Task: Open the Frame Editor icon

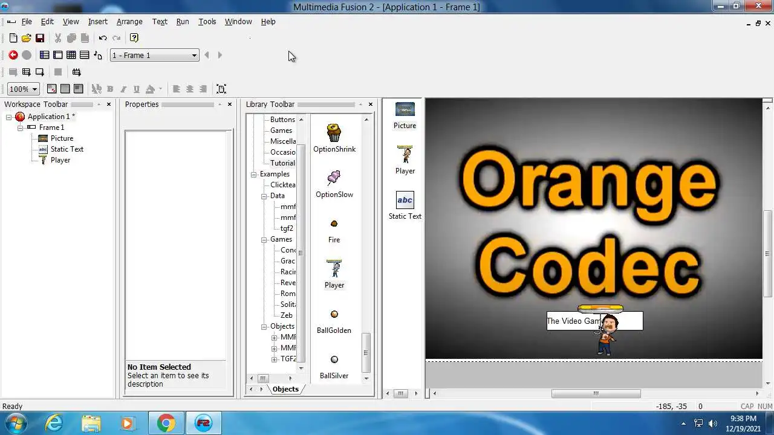Action: point(58,55)
